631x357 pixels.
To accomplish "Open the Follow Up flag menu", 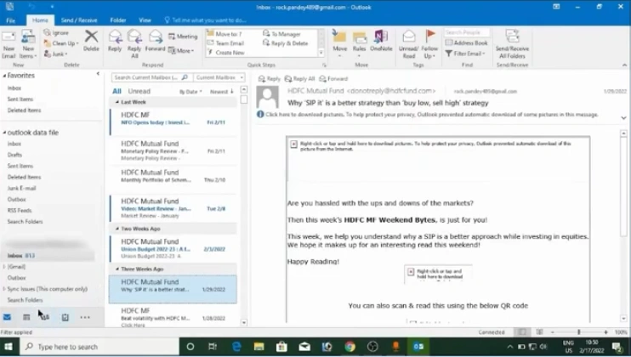I will pyautogui.click(x=429, y=44).
